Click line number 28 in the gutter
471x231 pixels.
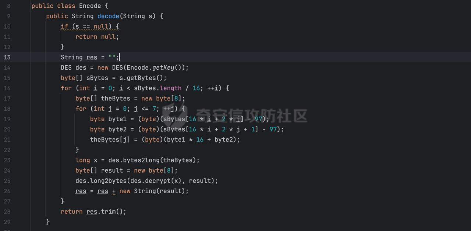click(7, 212)
